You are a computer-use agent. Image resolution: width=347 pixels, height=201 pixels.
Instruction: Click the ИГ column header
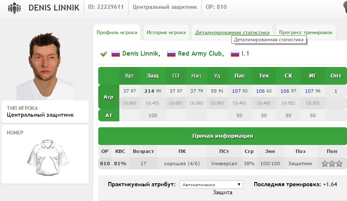tap(313, 76)
